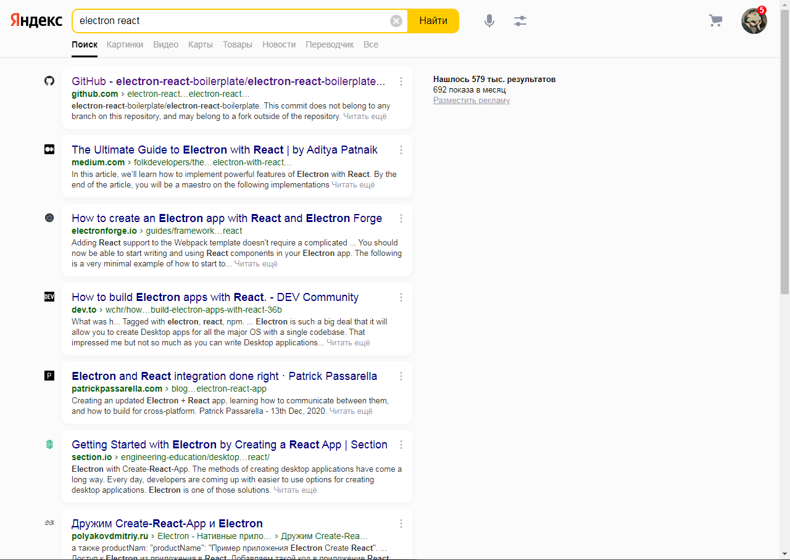Click the Section favicon
The height and width of the screenshot is (560, 790).
49,444
